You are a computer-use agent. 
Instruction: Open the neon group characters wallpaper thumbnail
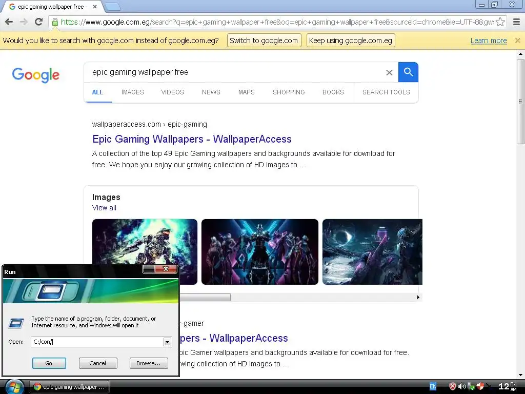260,252
